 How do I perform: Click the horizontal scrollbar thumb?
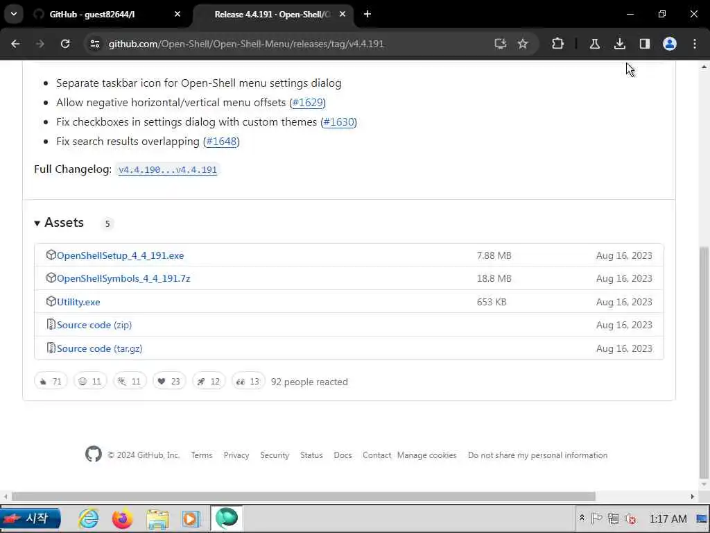tap(304, 497)
